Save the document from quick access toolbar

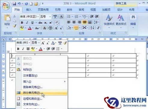point(14,4)
